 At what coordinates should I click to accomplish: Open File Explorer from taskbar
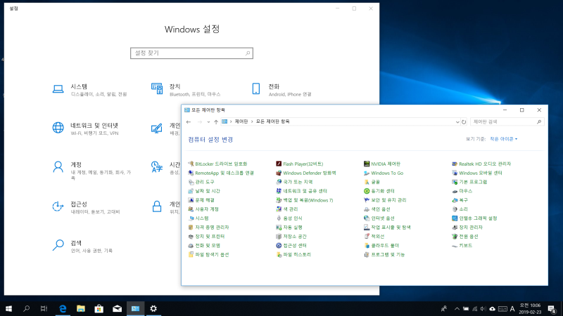pyautogui.click(x=81, y=308)
